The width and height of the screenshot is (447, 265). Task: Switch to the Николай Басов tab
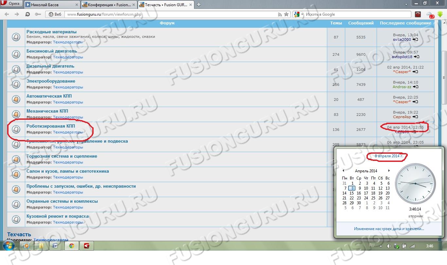(x=52, y=5)
